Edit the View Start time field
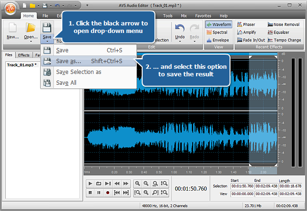307x211 pixels. 242,194
